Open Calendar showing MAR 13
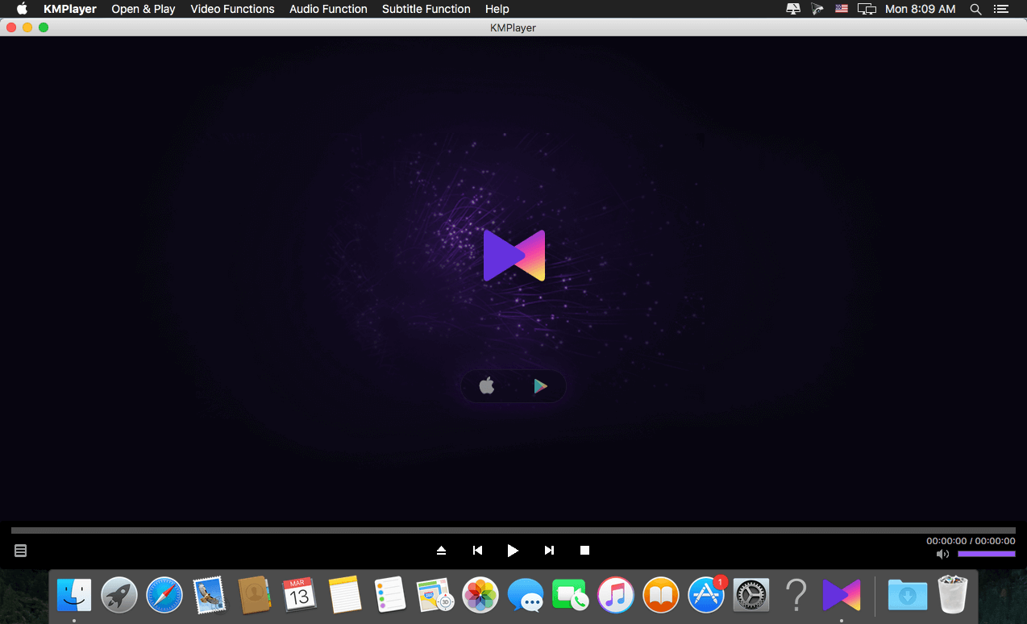 pyautogui.click(x=300, y=596)
